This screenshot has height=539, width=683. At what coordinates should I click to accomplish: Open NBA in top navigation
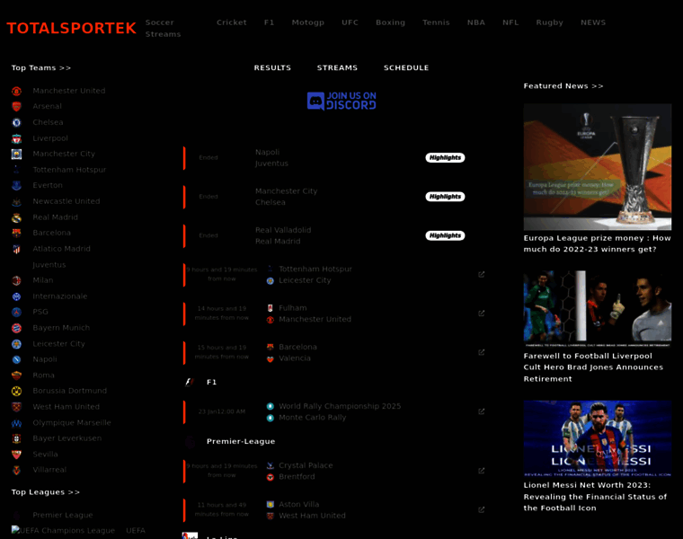(476, 22)
